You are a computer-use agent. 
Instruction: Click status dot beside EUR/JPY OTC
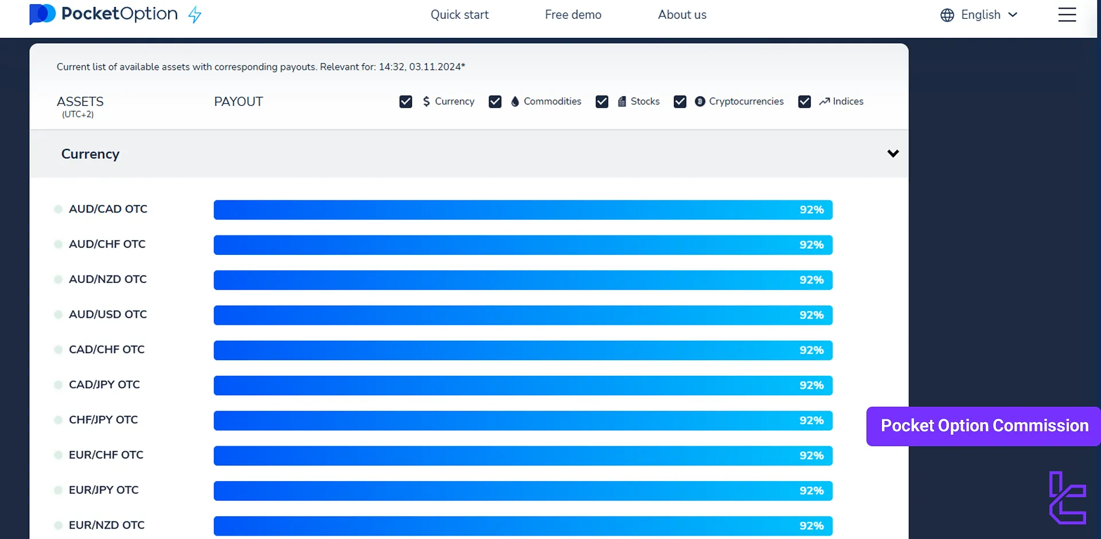click(58, 490)
